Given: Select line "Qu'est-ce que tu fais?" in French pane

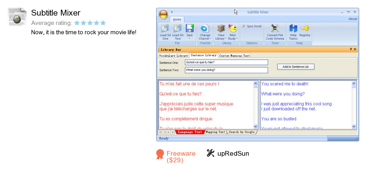Looking at the screenshot, I should 180,94.
